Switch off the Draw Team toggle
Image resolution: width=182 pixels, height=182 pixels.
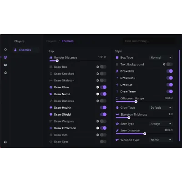click(170, 91)
